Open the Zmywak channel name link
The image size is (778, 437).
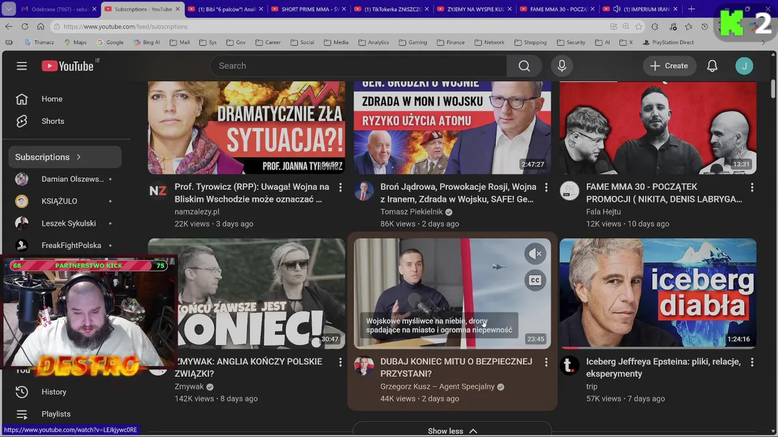(189, 387)
